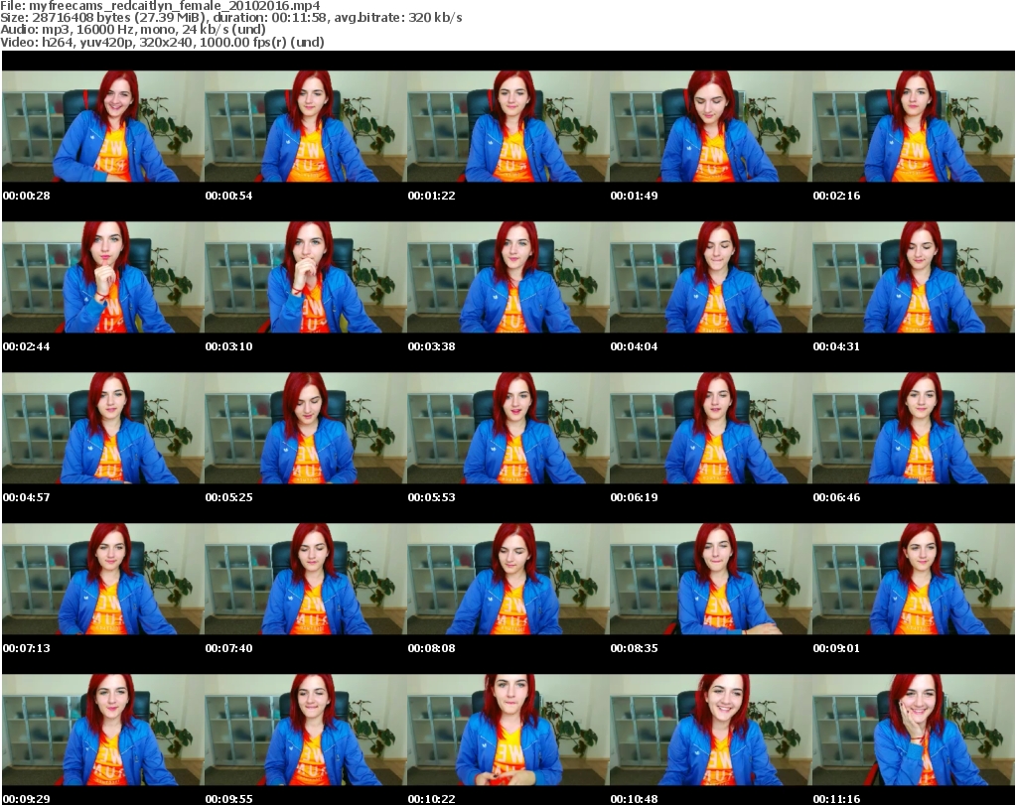Select the thumbnail frame at 00:05:25
This screenshot has height=805, width=1017.
click(x=306, y=429)
